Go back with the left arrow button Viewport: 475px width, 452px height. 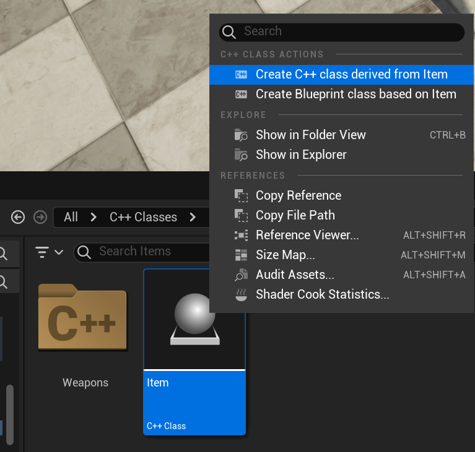pyautogui.click(x=18, y=217)
